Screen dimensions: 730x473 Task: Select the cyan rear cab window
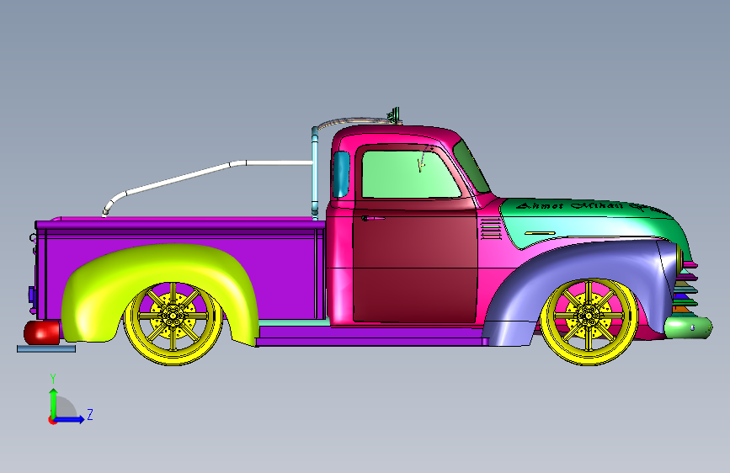pyautogui.click(x=341, y=174)
